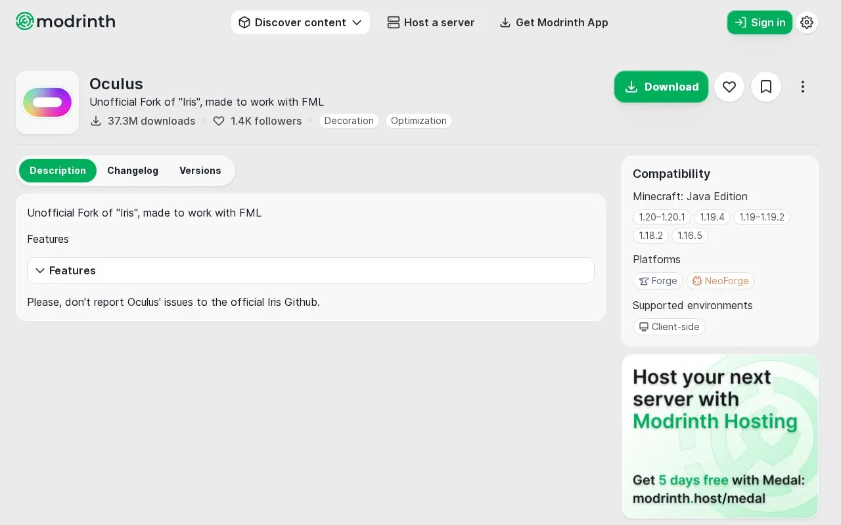This screenshot has width=841, height=525.
Task: Open the Discover content dropdown
Action: (300, 22)
